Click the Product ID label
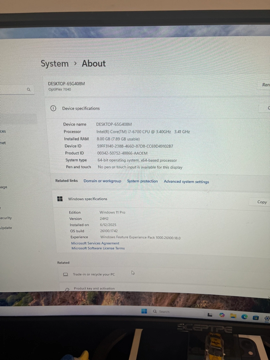Screen dimensions: 270x360 [x=74, y=153]
